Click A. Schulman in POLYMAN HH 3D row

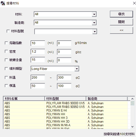coord(95,122)
